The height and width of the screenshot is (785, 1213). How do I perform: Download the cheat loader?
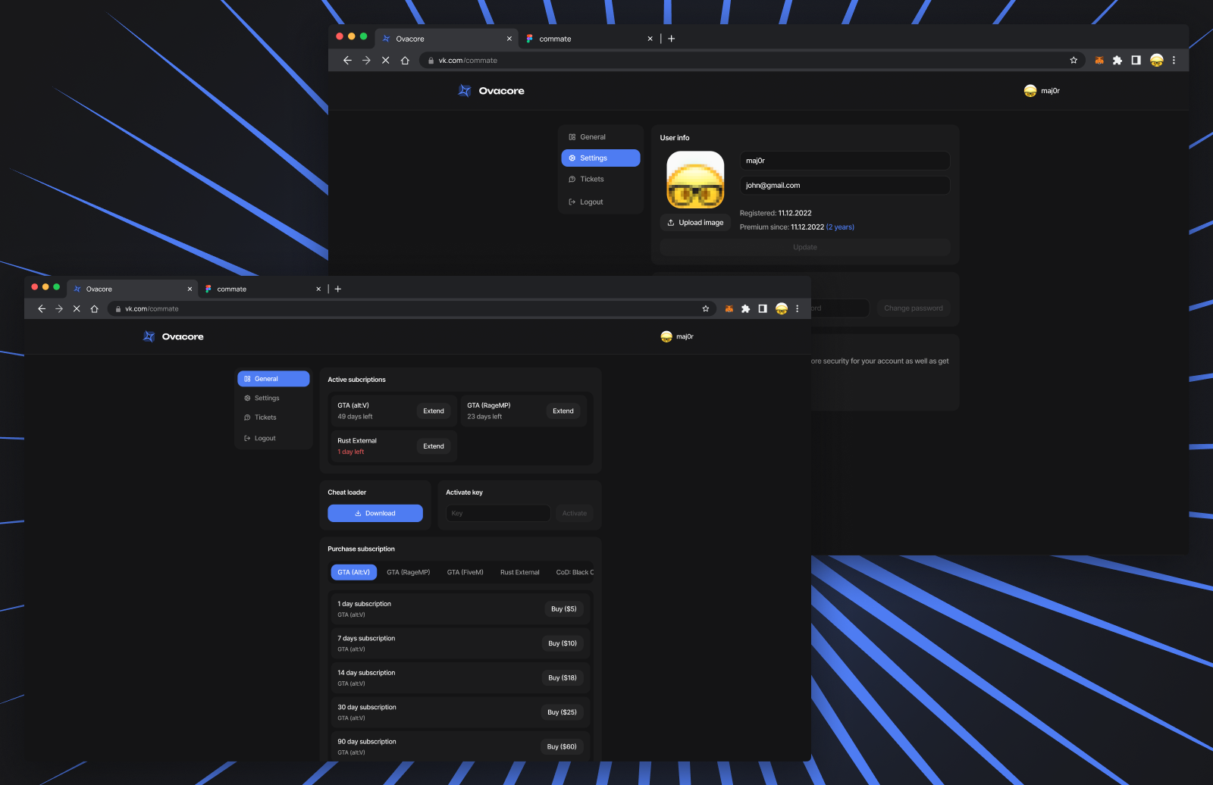point(375,513)
